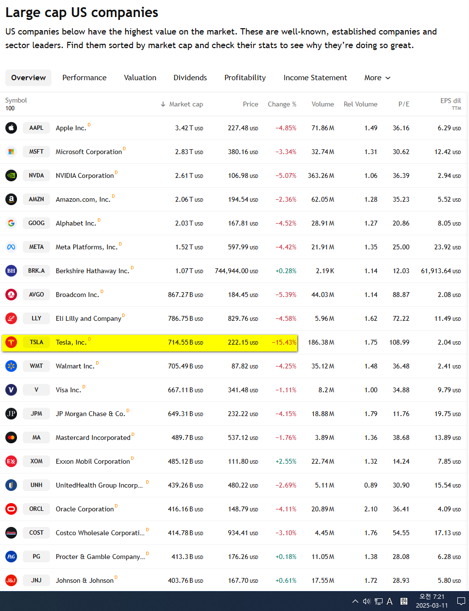Open the taskbar network icon
469x611 pixels.
click(379, 601)
